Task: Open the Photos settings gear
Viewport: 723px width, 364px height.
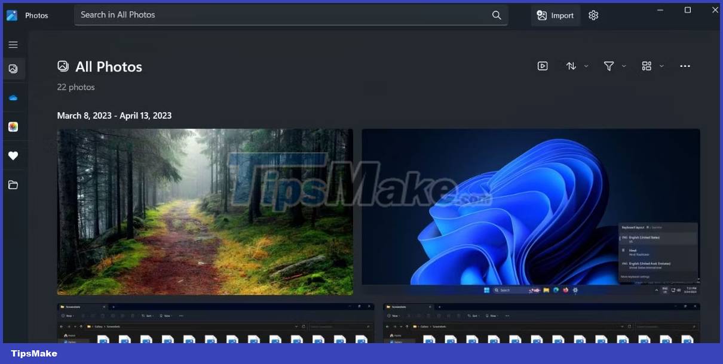Action: [x=593, y=15]
